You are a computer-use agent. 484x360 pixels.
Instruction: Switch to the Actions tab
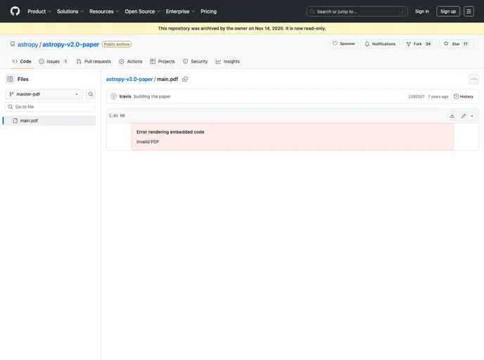(131, 61)
